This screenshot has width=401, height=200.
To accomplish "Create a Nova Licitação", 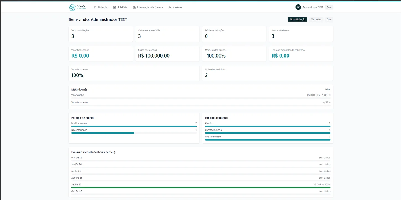I will 297,19.
